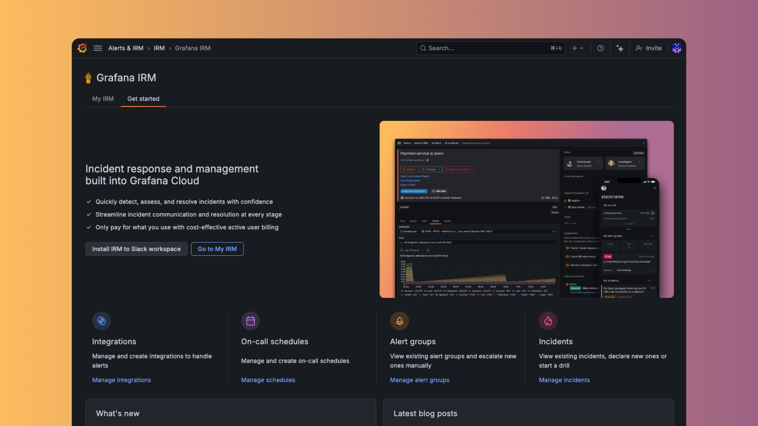Viewport: 758px width, 426px height.
Task: Click the Incidents flame icon
Action: (x=548, y=321)
